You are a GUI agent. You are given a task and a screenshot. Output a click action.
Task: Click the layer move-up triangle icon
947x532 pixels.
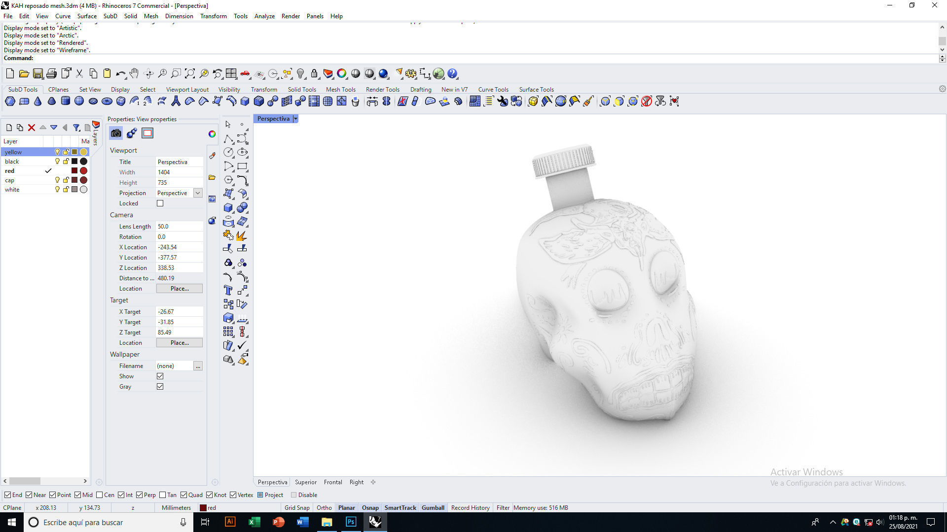click(x=43, y=128)
